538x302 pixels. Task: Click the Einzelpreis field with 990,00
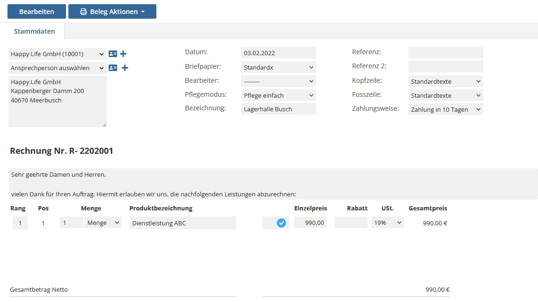[x=310, y=223]
